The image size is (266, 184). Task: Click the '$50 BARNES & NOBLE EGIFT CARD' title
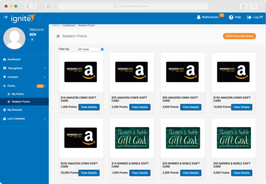pos(232,165)
